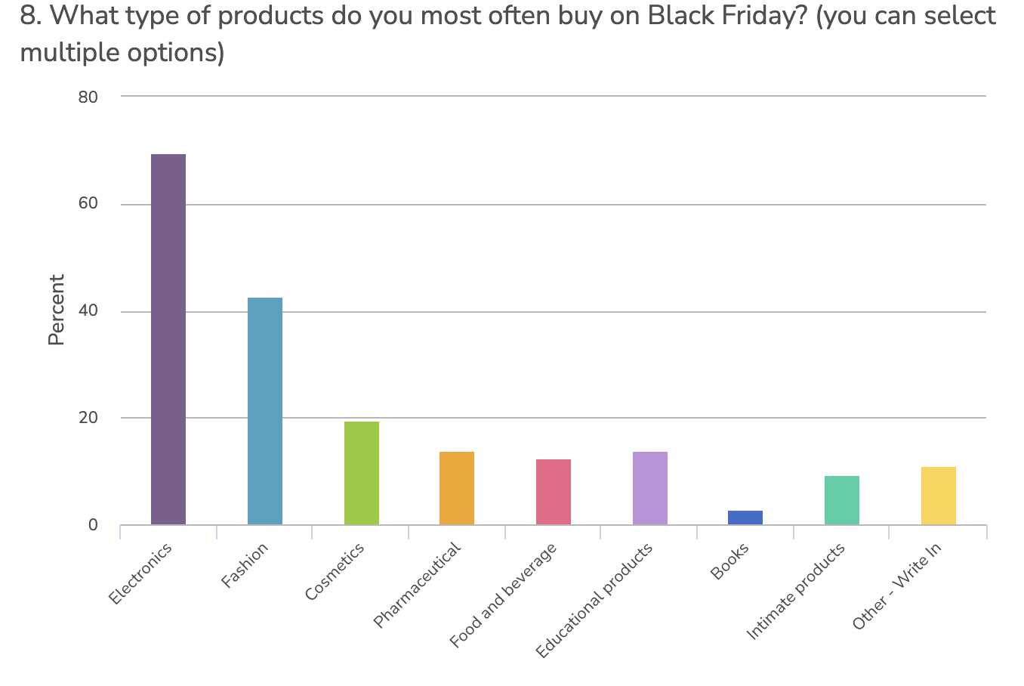Select the Intimate products label

[x=795, y=592]
